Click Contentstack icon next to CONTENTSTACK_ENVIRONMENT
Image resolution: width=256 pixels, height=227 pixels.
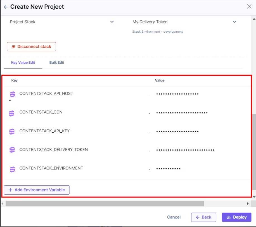[x=12, y=169]
